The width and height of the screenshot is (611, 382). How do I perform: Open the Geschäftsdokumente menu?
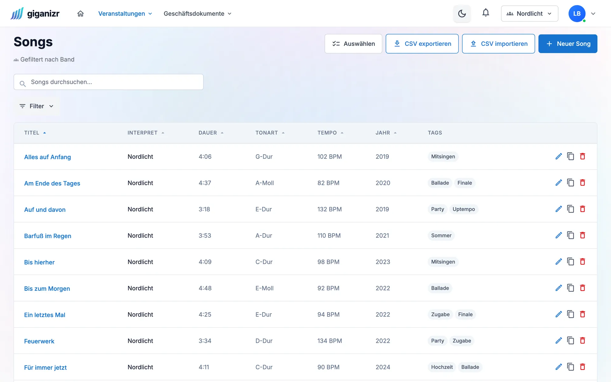pyautogui.click(x=197, y=13)
